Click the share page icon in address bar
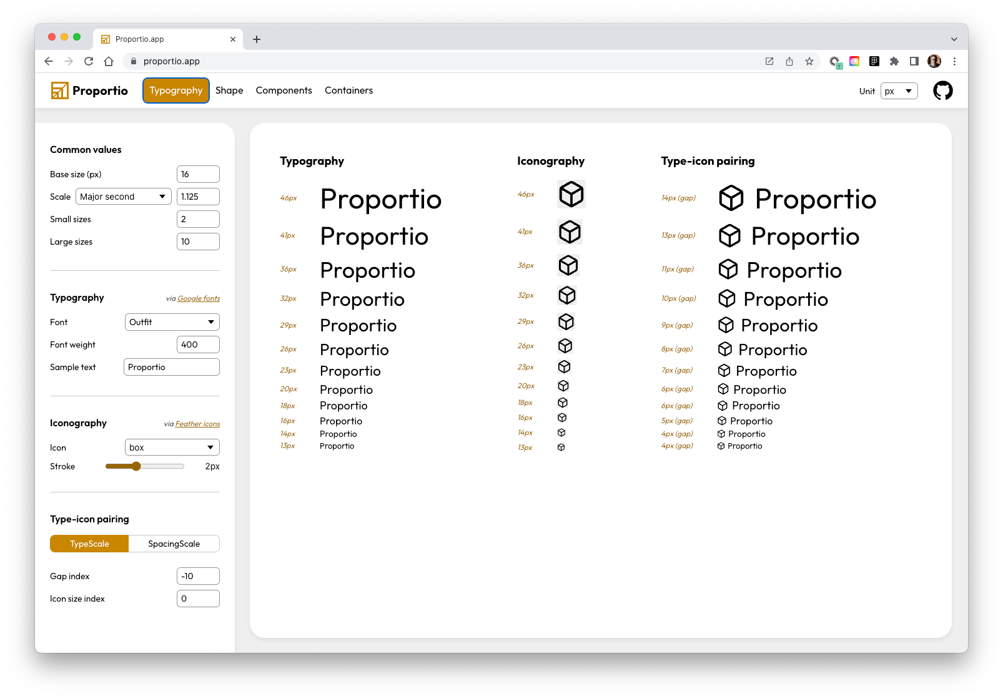Image resolution: width=1003 pixels, height=699 pixels. [x=789, y=61]
